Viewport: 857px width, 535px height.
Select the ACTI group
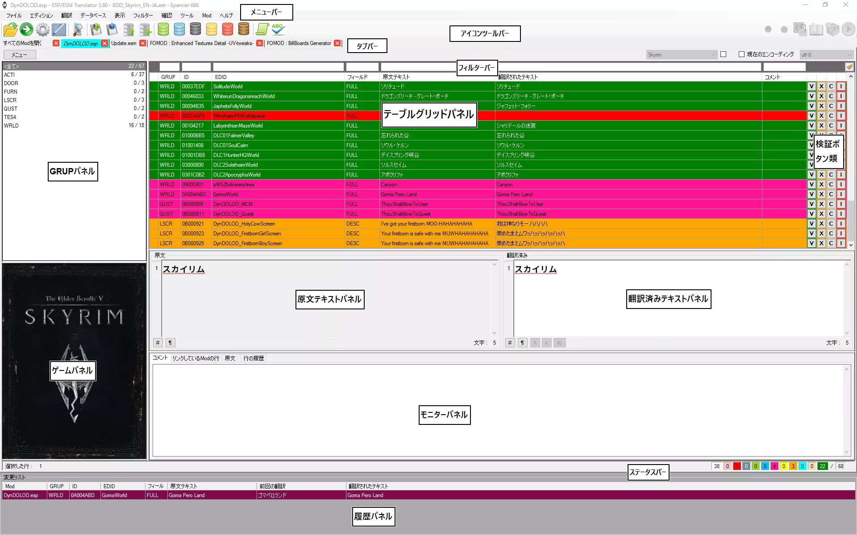[74, 75]
